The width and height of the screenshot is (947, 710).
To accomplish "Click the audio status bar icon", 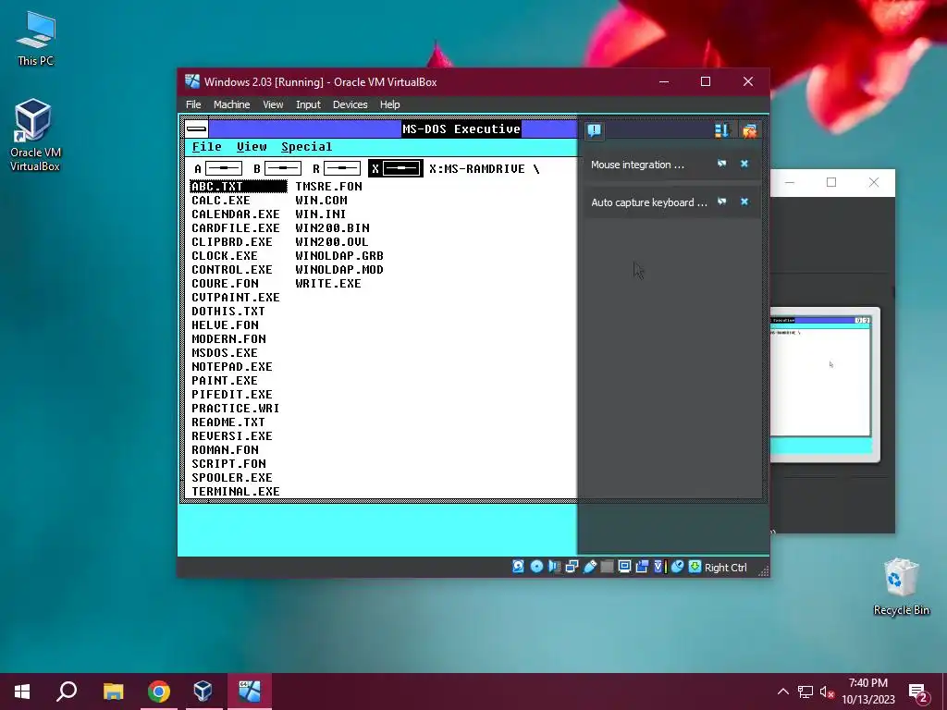I will (555, 567).
